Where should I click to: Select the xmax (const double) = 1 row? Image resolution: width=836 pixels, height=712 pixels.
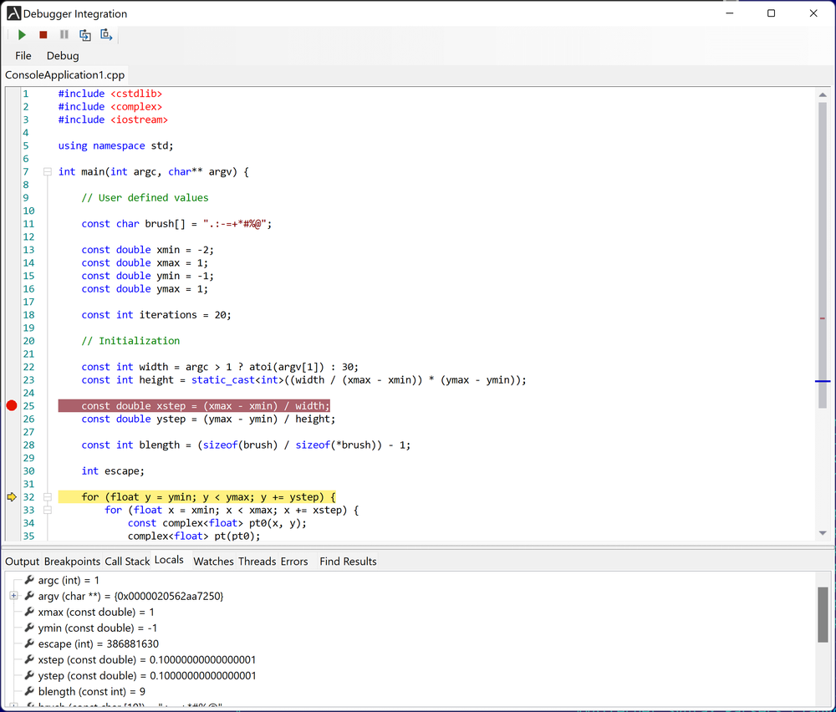coord(96,612)
